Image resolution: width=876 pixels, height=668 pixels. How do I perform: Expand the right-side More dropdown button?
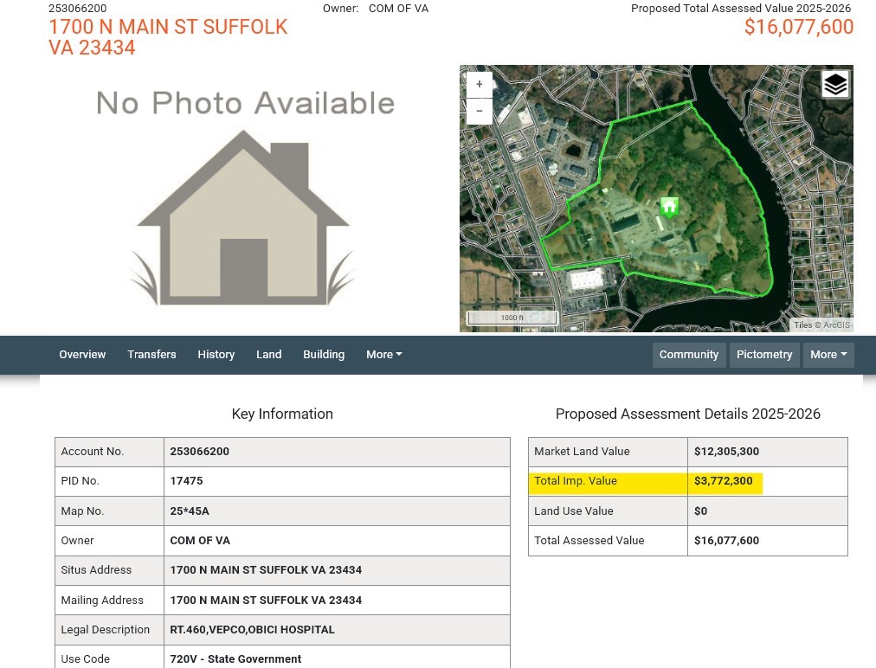(828, 355)
